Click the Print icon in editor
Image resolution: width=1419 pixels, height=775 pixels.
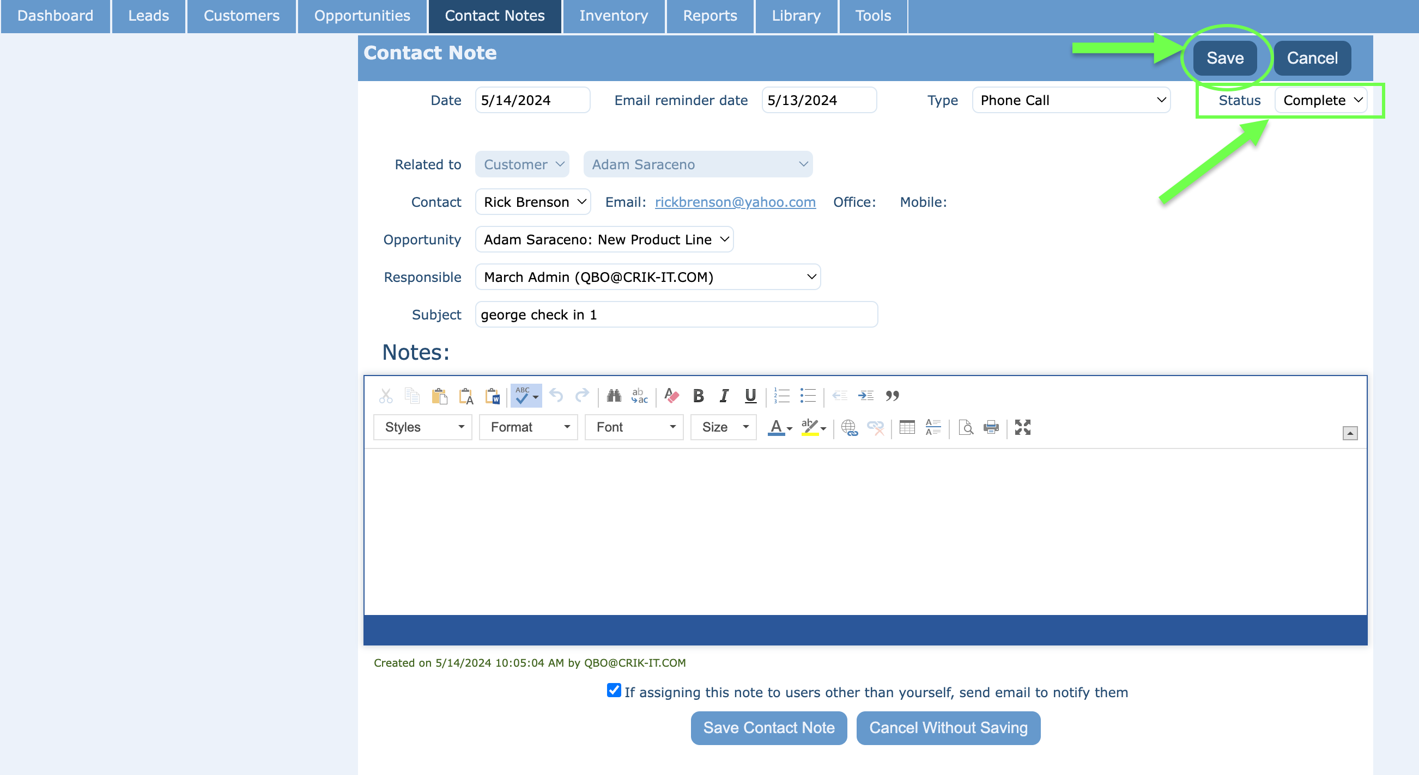coord(991,427)
